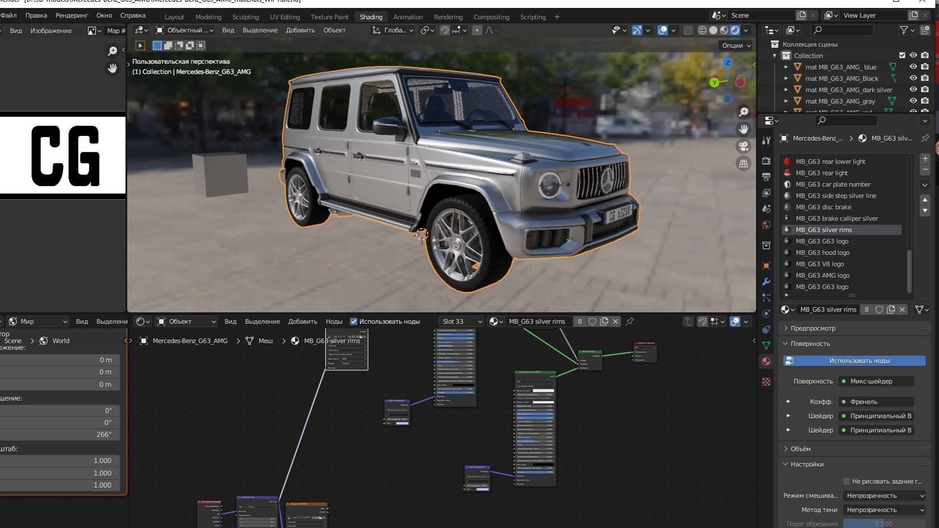Open the Рендеринг menu
This screenshot has height=528, width=939.
[x=72, y=15]
